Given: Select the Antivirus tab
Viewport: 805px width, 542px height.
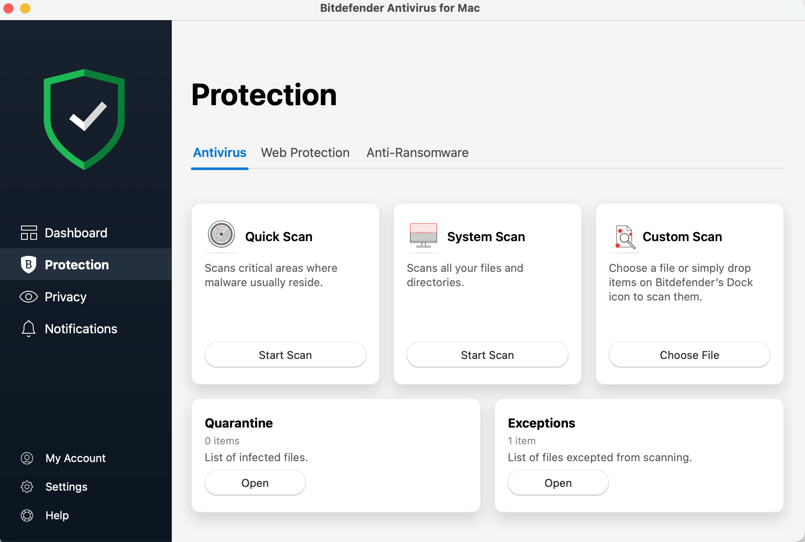Looking at the screenshot, I should tap(219, 152).
